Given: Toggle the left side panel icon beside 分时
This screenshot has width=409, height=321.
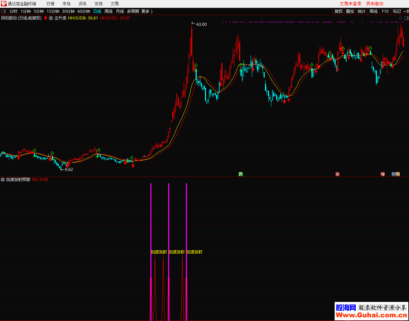Looking at the screenshot, I should click(x=4, y=11).
